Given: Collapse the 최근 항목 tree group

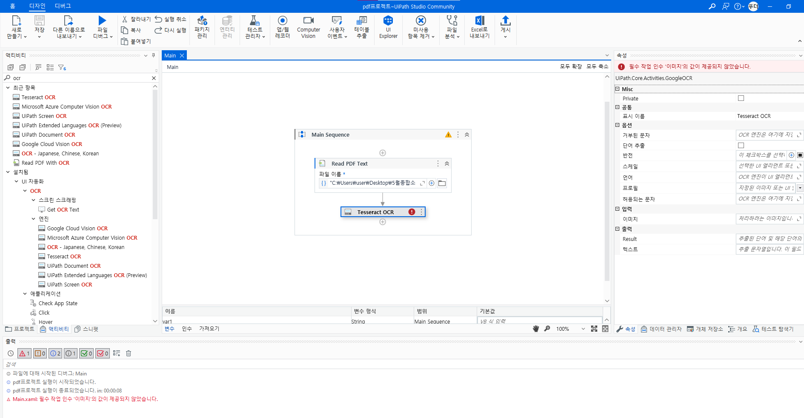Looking at the screenshot, I should (x=8, y=88).
